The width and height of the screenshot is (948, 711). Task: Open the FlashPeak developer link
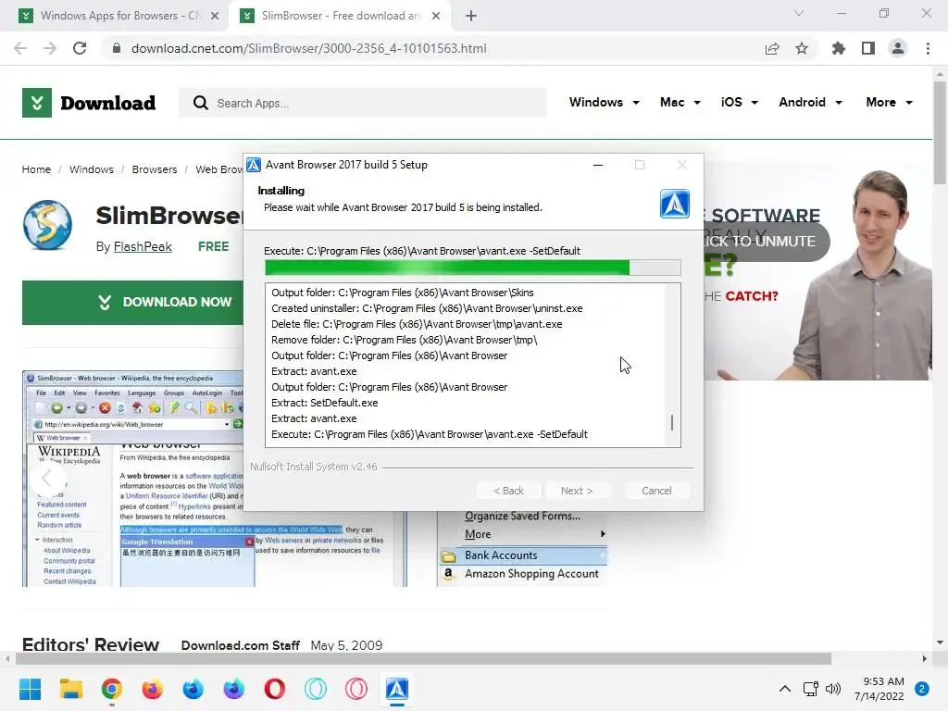click(x=143, y=246)
